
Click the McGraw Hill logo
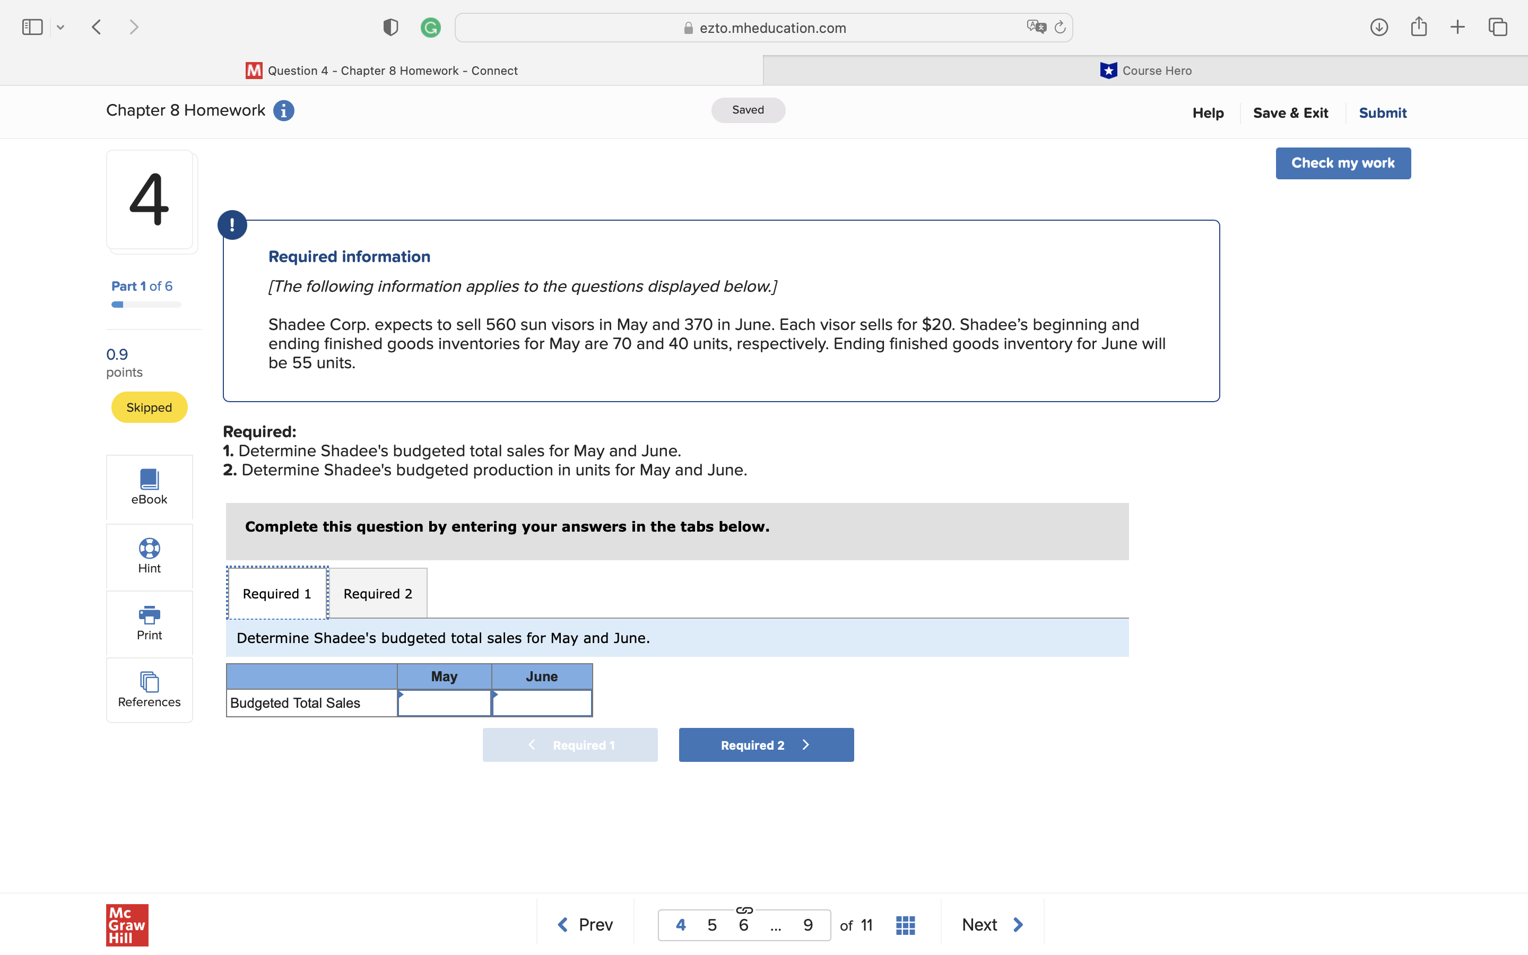pos(126,925)
